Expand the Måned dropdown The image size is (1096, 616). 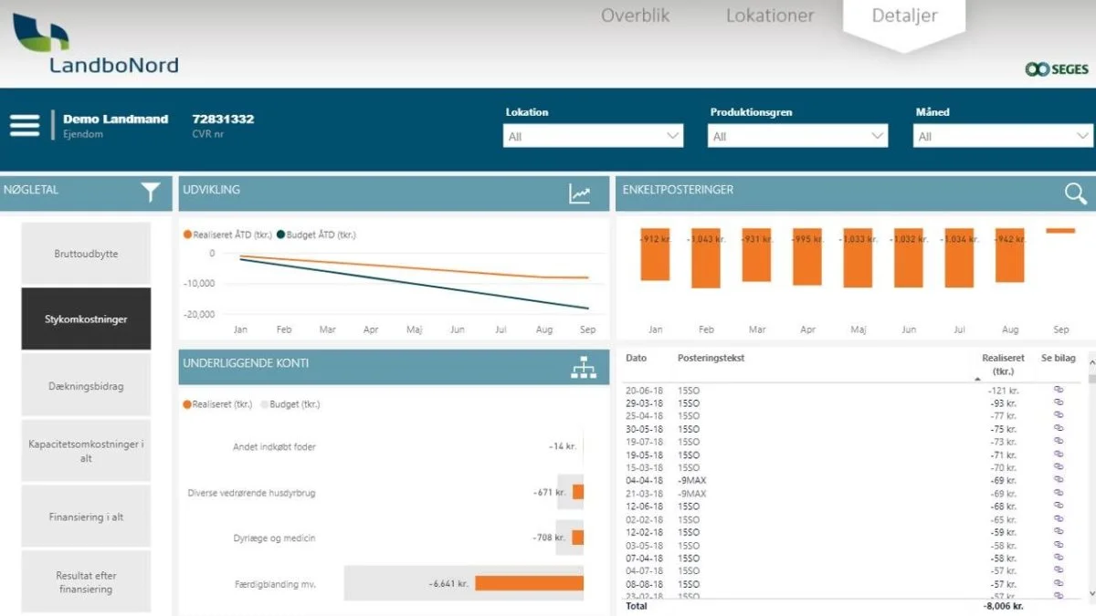(1004, 136)
